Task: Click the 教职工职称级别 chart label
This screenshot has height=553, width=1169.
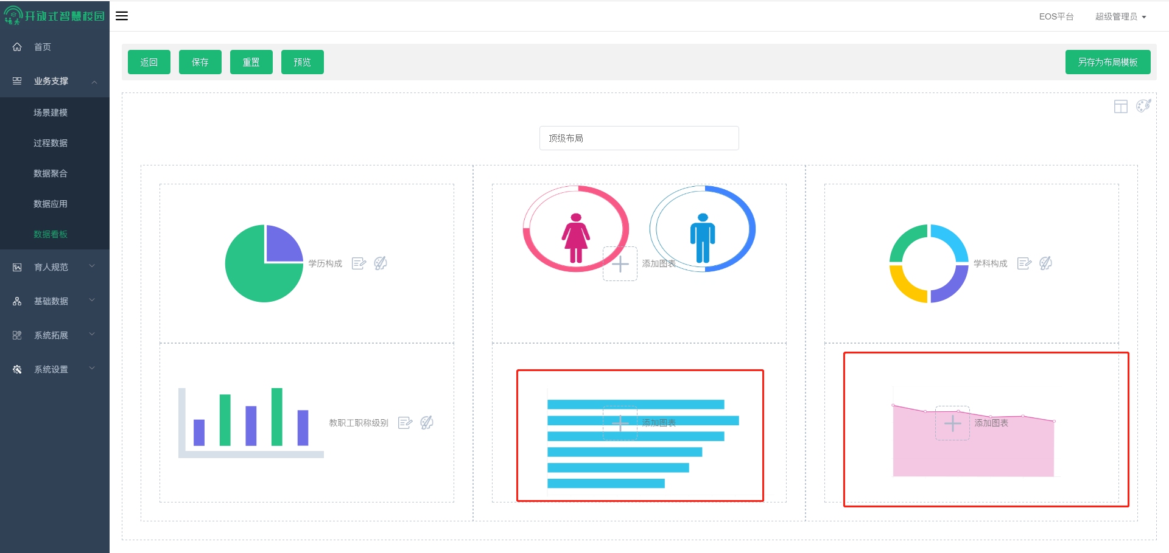Action: (359, 423)
